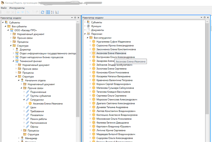Toggle the A–Z alphabetical sort icon

click(52, 12)
